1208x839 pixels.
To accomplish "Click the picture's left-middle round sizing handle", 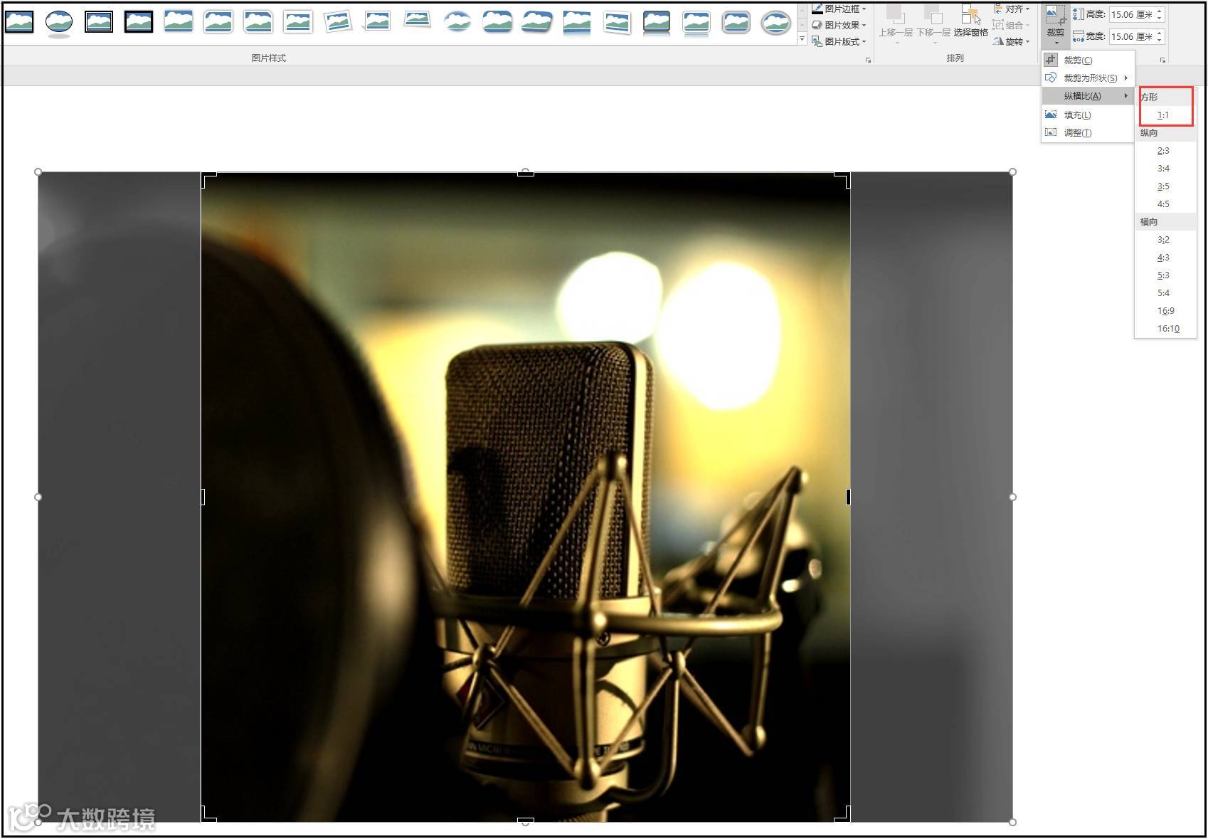I will 38,497.
